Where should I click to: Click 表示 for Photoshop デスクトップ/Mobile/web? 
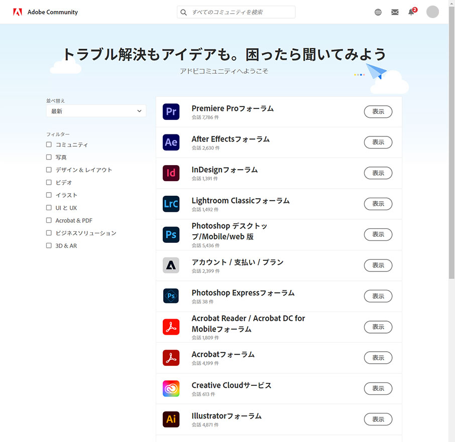click(378, 234)
